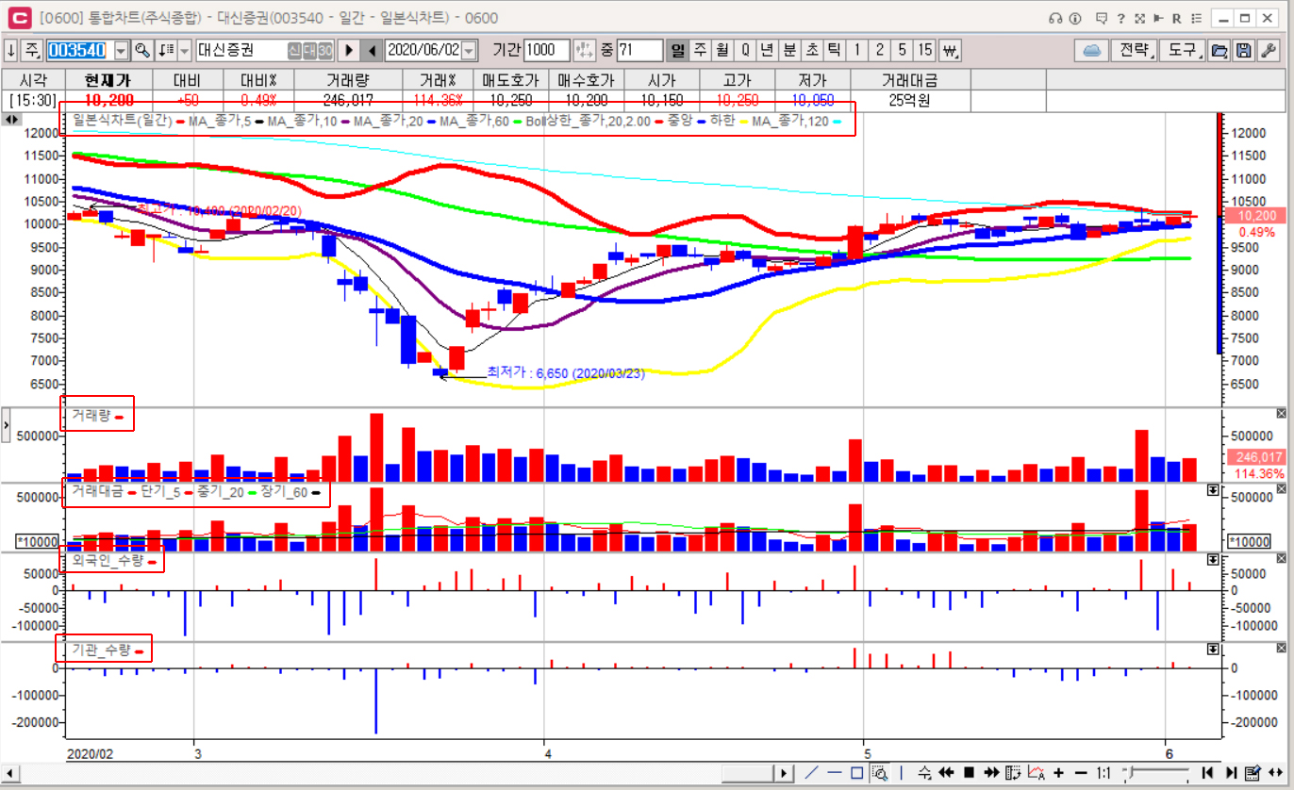Select the 15 interval button

(924, 50)
